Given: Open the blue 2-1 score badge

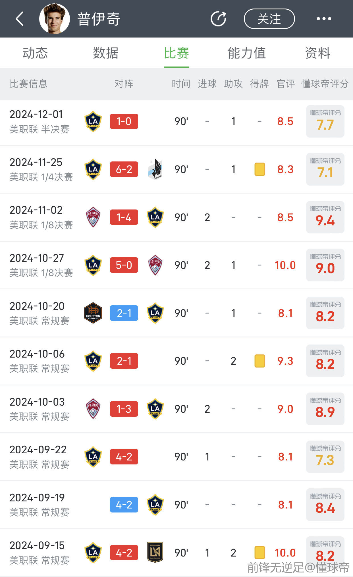Looking at the screenshot, I should [124, 313].
